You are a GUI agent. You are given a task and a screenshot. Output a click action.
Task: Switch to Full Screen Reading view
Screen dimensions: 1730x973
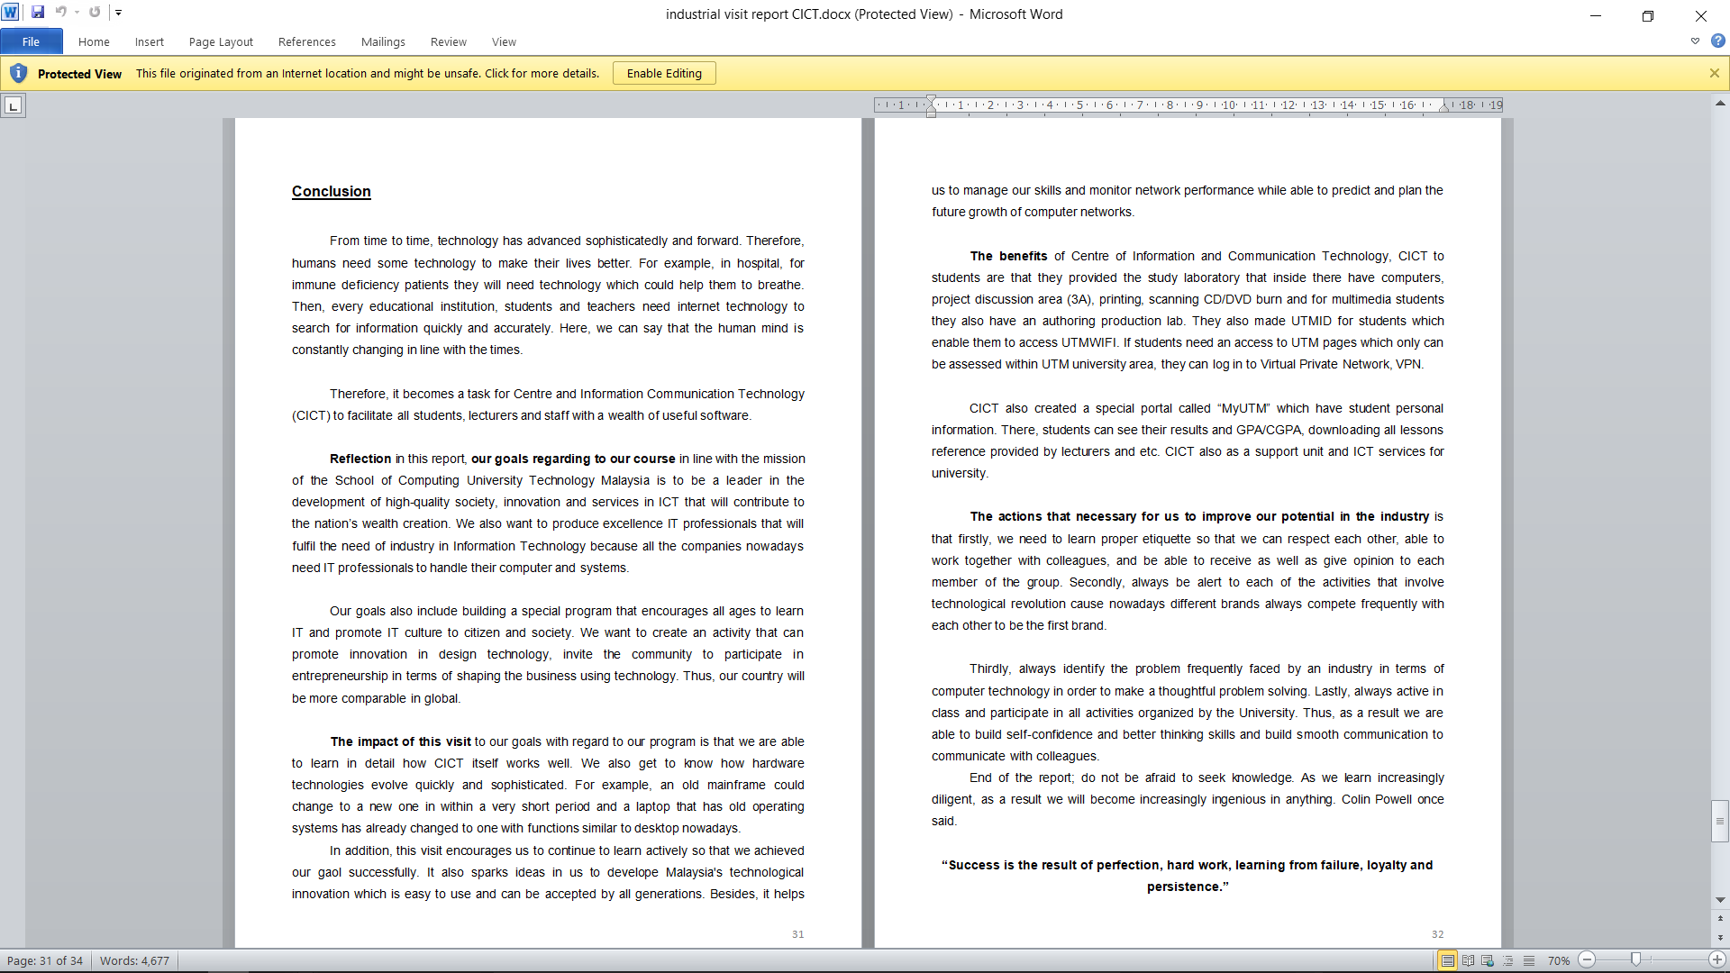(1468, 960)
